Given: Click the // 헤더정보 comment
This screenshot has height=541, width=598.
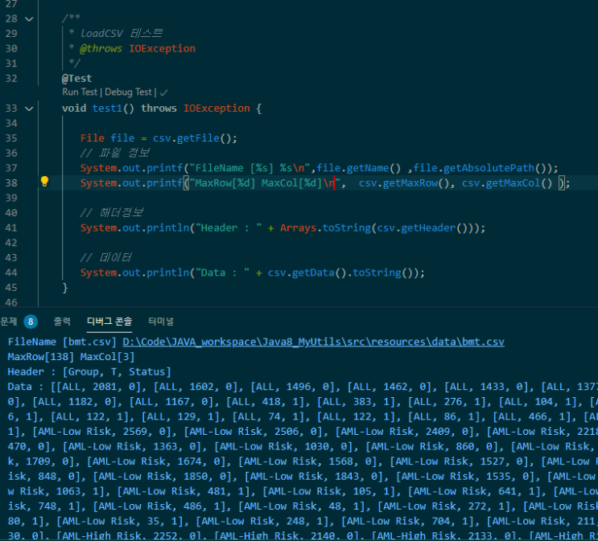Looking at the screenshot, I should pos(112,212).
